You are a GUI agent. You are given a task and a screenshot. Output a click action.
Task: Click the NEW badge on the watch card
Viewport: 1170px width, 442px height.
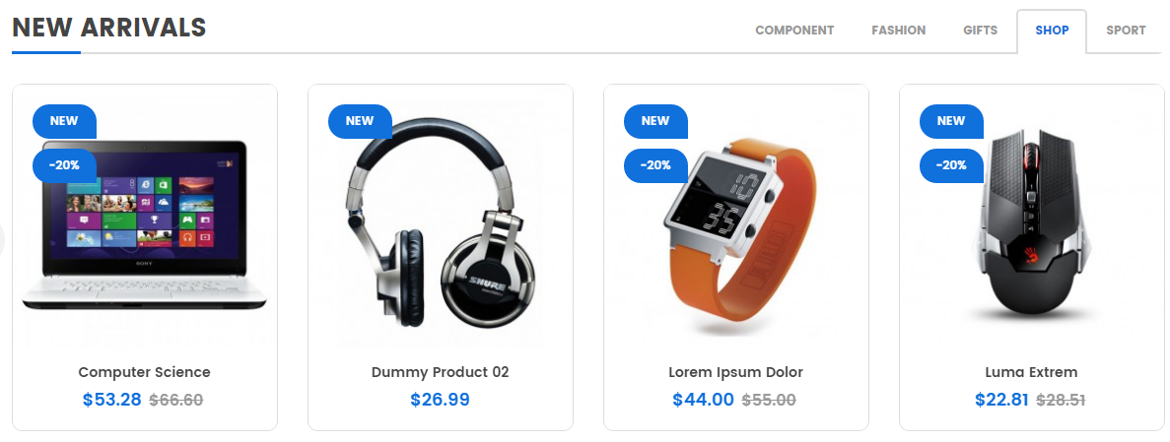(x=655, y=121)
